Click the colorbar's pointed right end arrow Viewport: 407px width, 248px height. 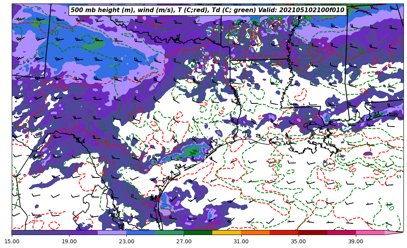(x=396, y=232)
